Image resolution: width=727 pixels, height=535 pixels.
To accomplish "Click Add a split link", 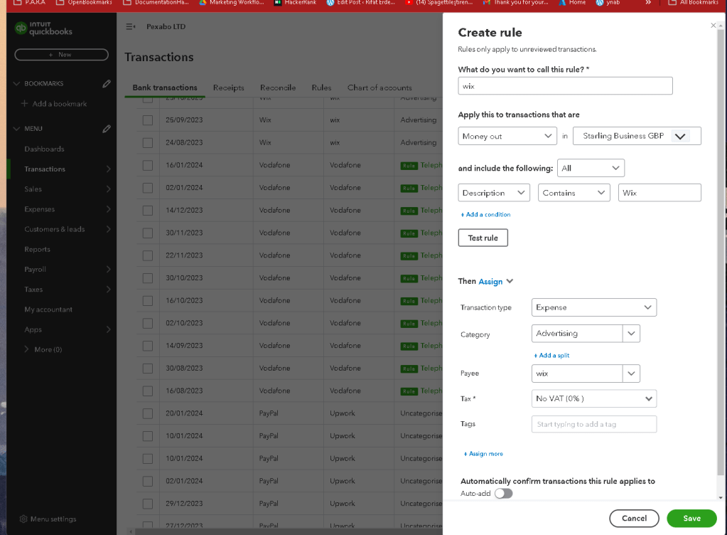I will tap(551, 356).
